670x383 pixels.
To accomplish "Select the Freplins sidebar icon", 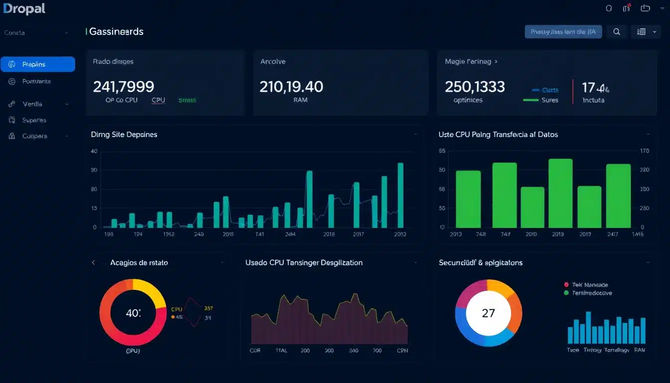I will pyautogui.click(x=11, y=64).
